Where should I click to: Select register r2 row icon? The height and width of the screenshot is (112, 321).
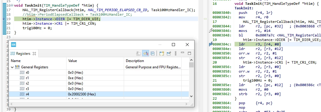point(22,83)
